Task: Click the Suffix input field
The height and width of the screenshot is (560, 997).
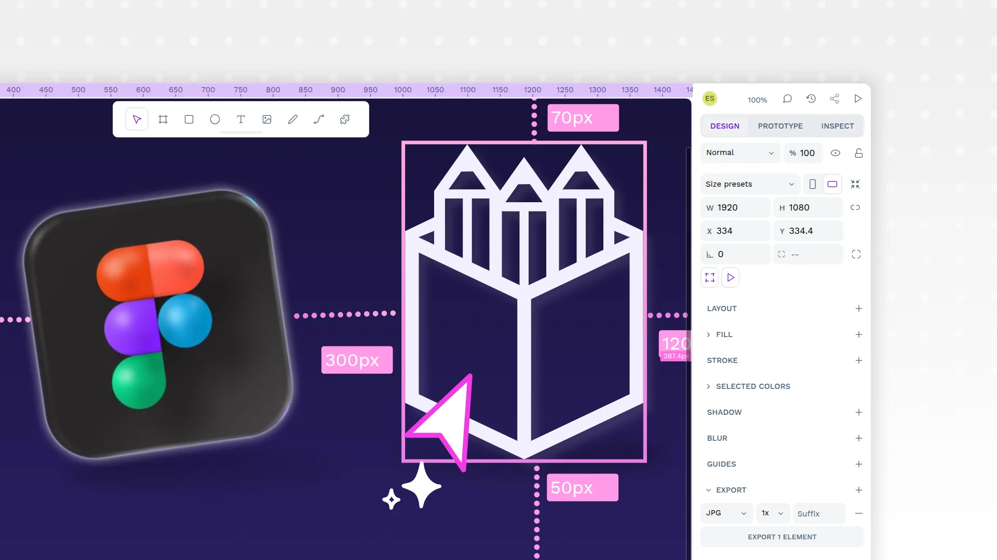Action: pyautogui.click(x=818, y=513)
